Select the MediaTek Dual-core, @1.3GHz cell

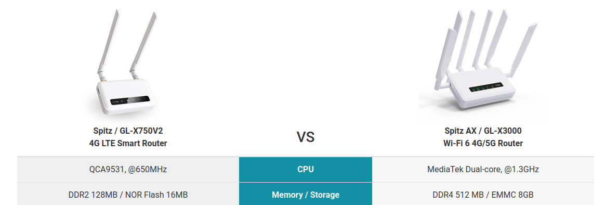(x=483, y=170)
